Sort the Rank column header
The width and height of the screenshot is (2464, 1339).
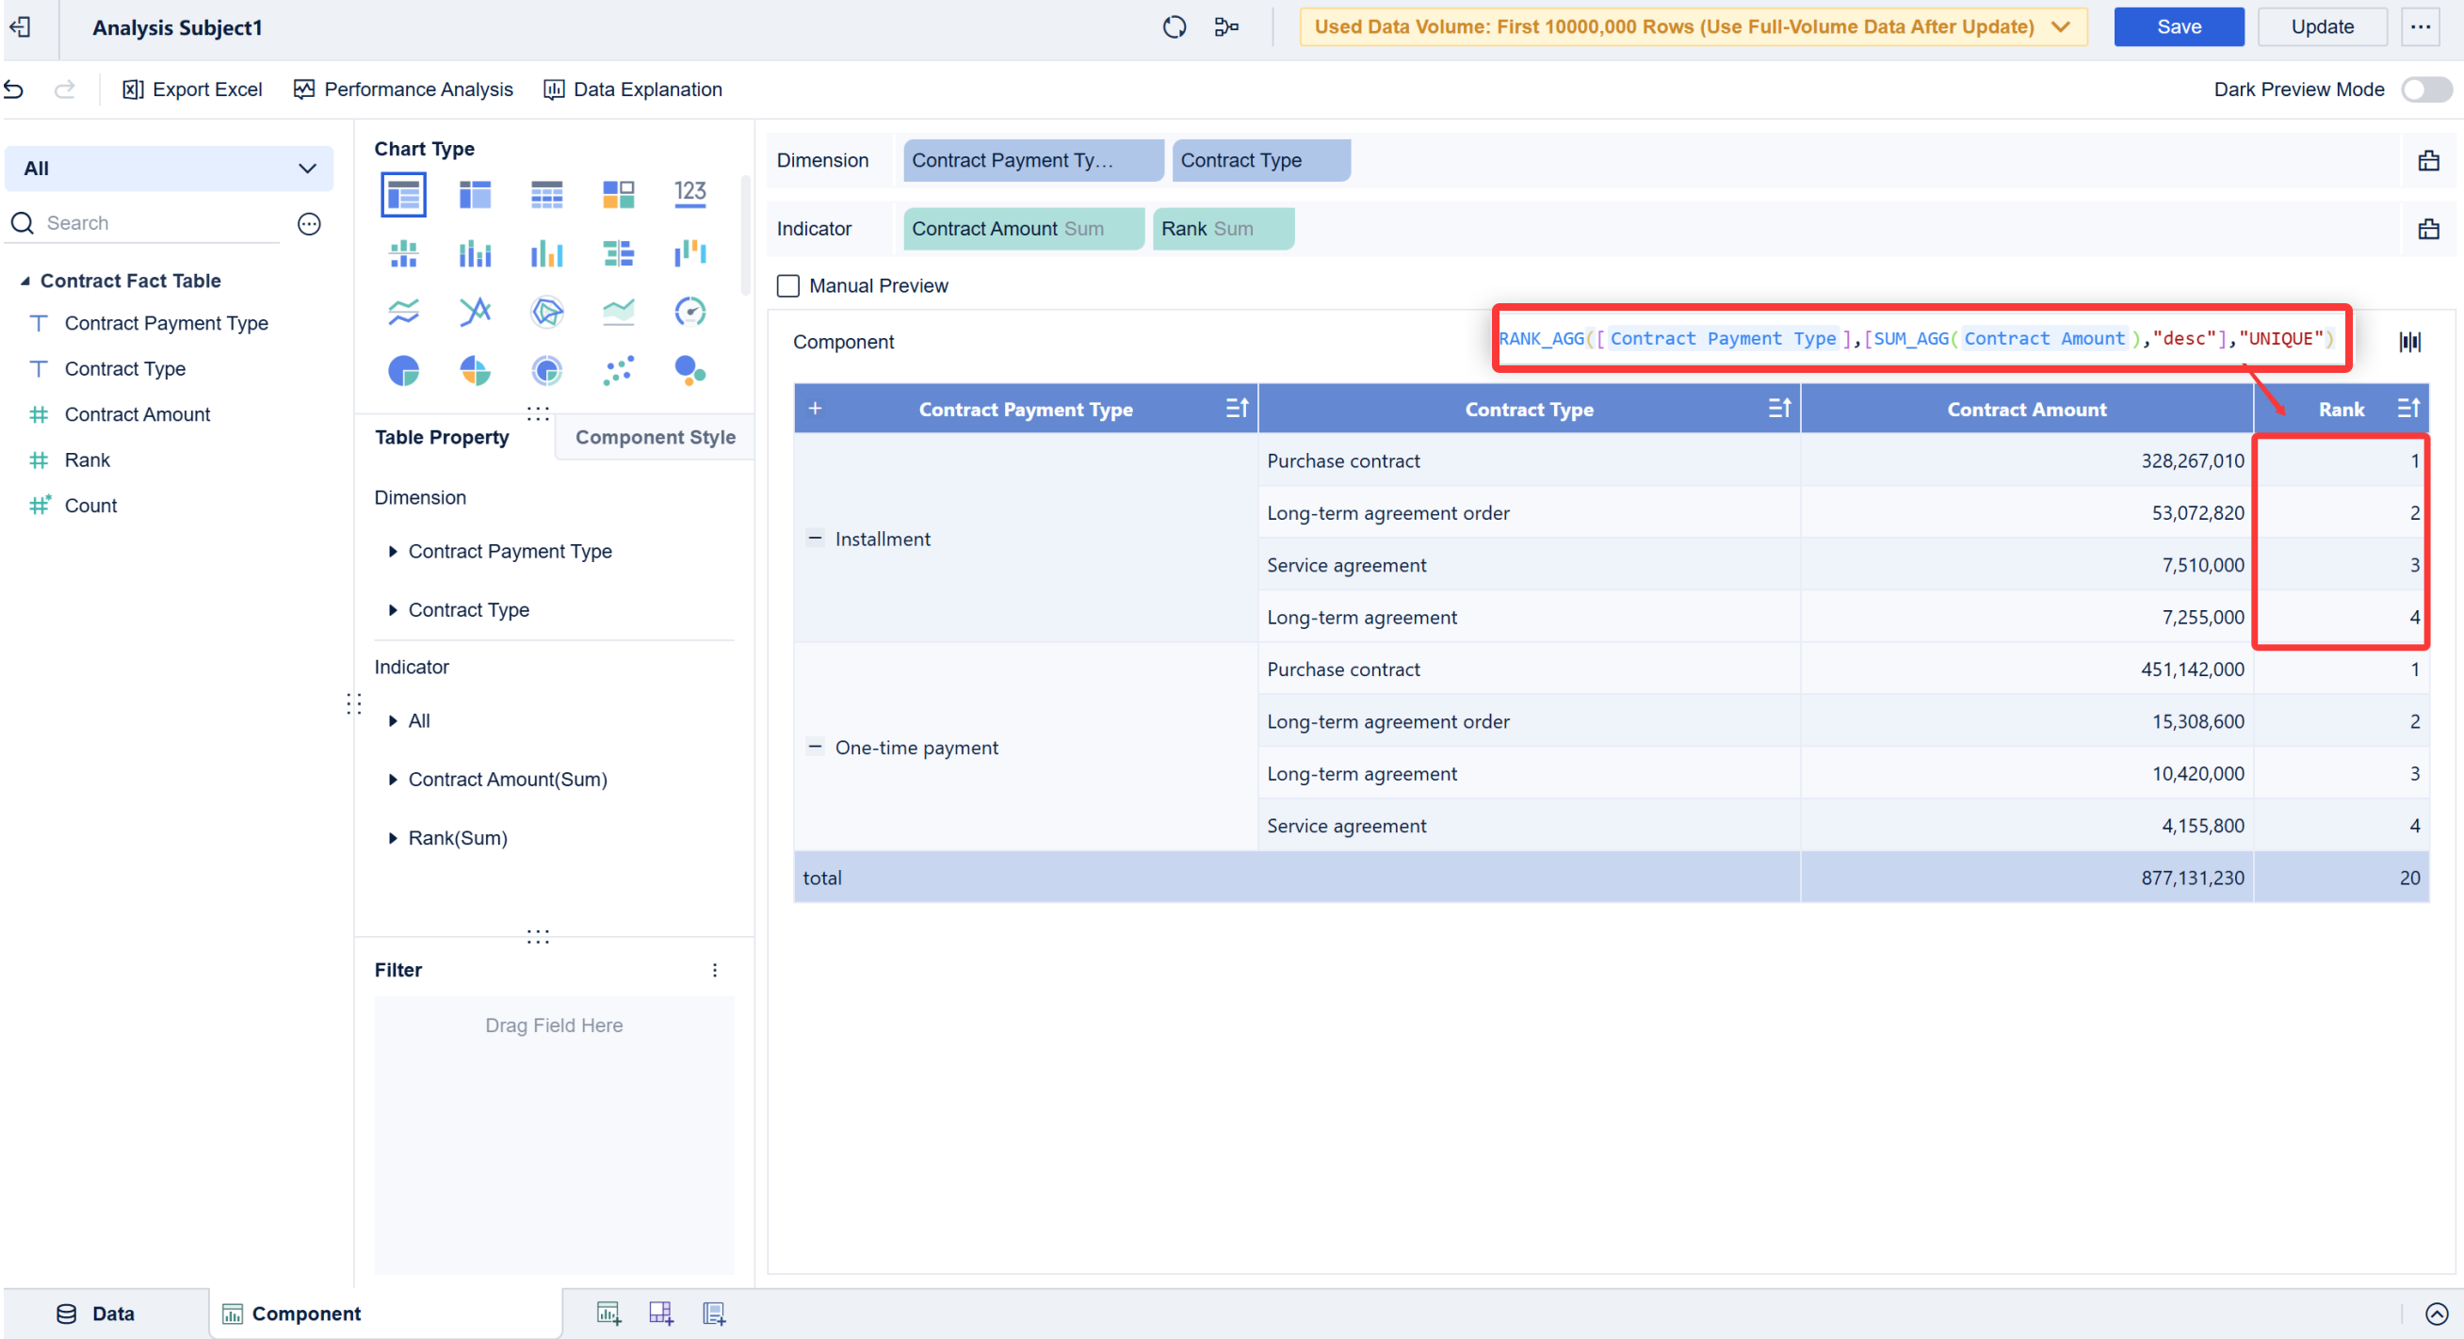click(2407, 410)
